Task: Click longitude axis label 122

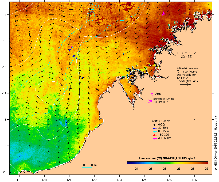Action: [x=94, y=180]
